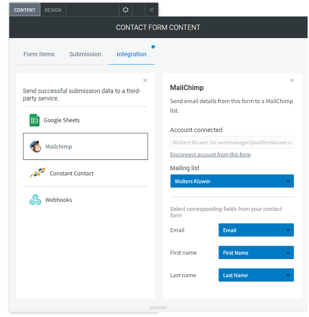Select the Mailchimp integration row
This screenshot has height=317, width=309.
tap(85, 146)
